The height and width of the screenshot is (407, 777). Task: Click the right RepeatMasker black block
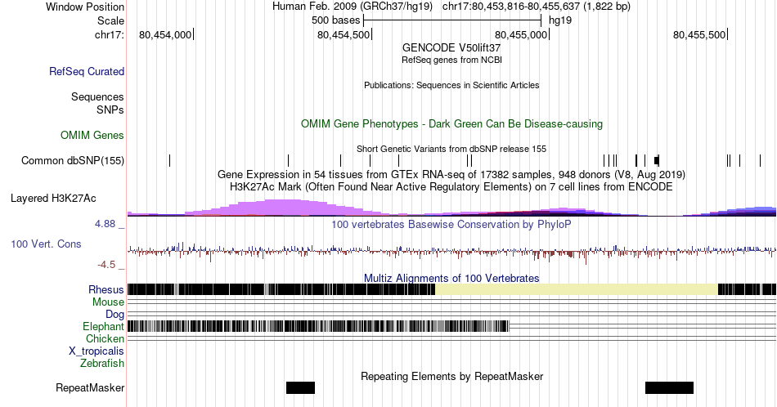click(669, 387)
